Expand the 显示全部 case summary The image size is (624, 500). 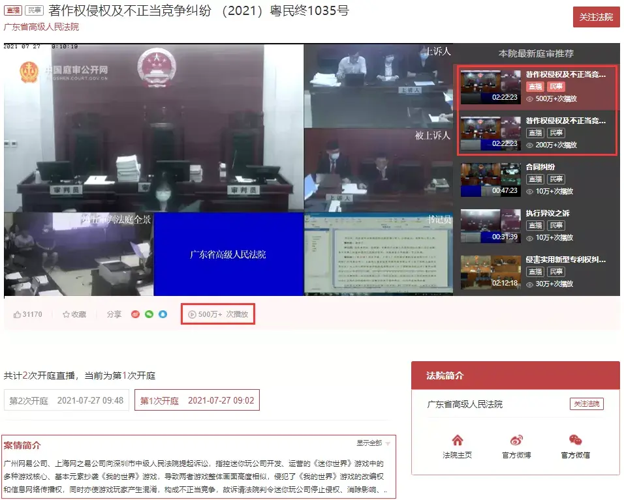point(369,443)
